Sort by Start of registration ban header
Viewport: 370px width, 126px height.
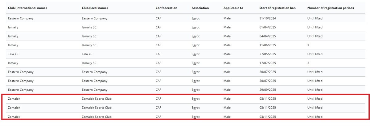click(x=277, y=8)
